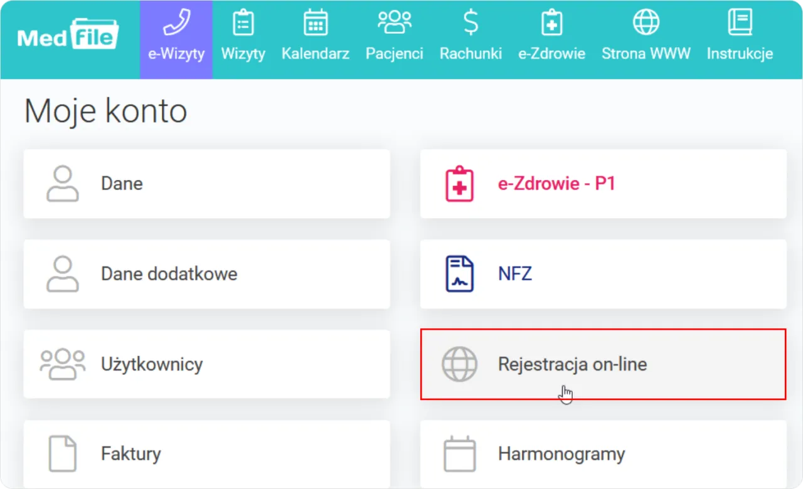Open the Kalendarz calendar icon

(316, 23)
